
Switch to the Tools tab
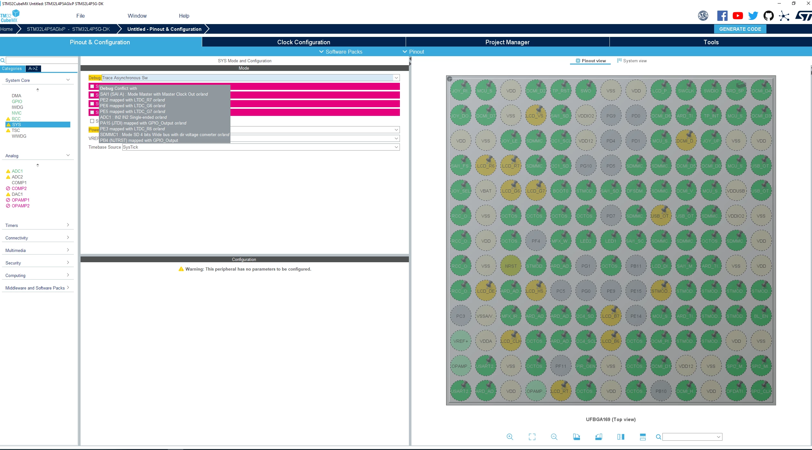click(711, 42)
